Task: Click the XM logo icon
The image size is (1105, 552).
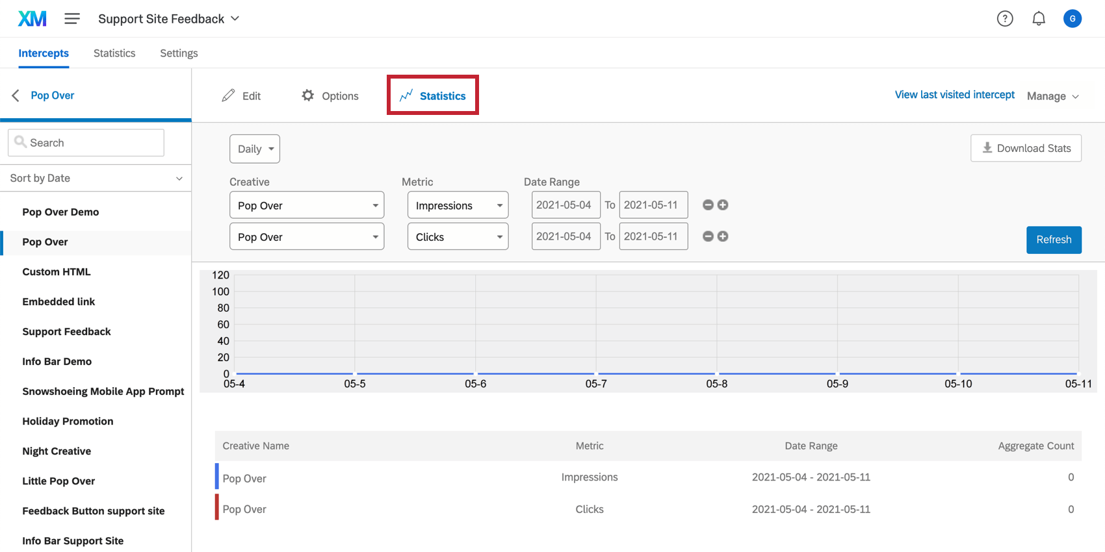Action: (x=32, y=19)
